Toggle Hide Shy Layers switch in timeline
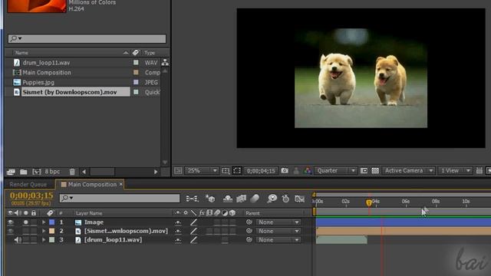Screen dimensions: 491x276 (228, 199)
